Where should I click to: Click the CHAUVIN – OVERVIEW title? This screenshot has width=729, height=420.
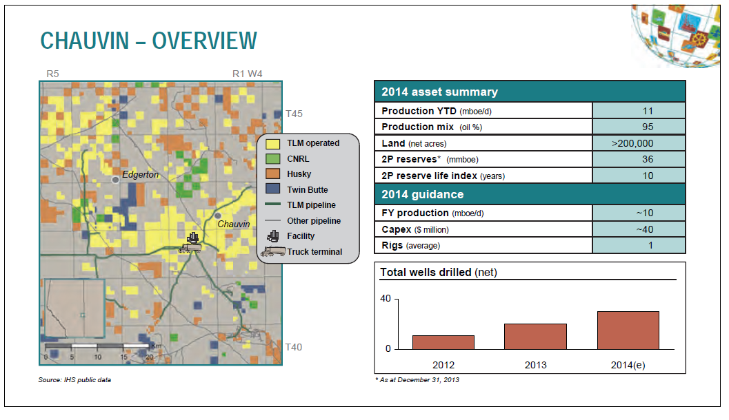coord(148,41)
